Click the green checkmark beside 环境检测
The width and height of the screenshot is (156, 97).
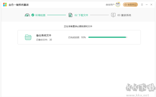(33, 15)
